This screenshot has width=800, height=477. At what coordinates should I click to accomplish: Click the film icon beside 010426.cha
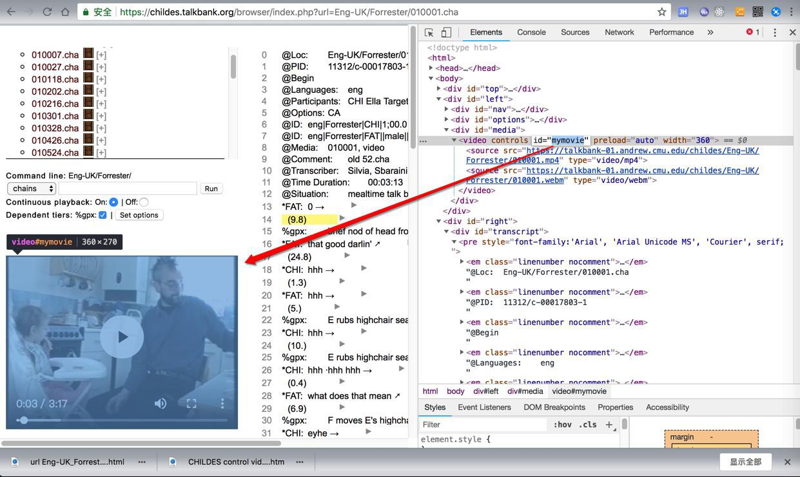point(88,140)
